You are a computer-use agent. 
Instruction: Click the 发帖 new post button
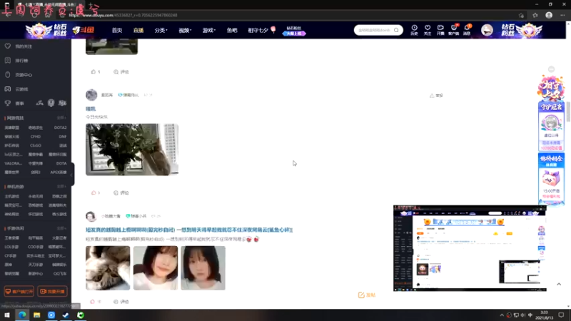[x=367, y=295]
